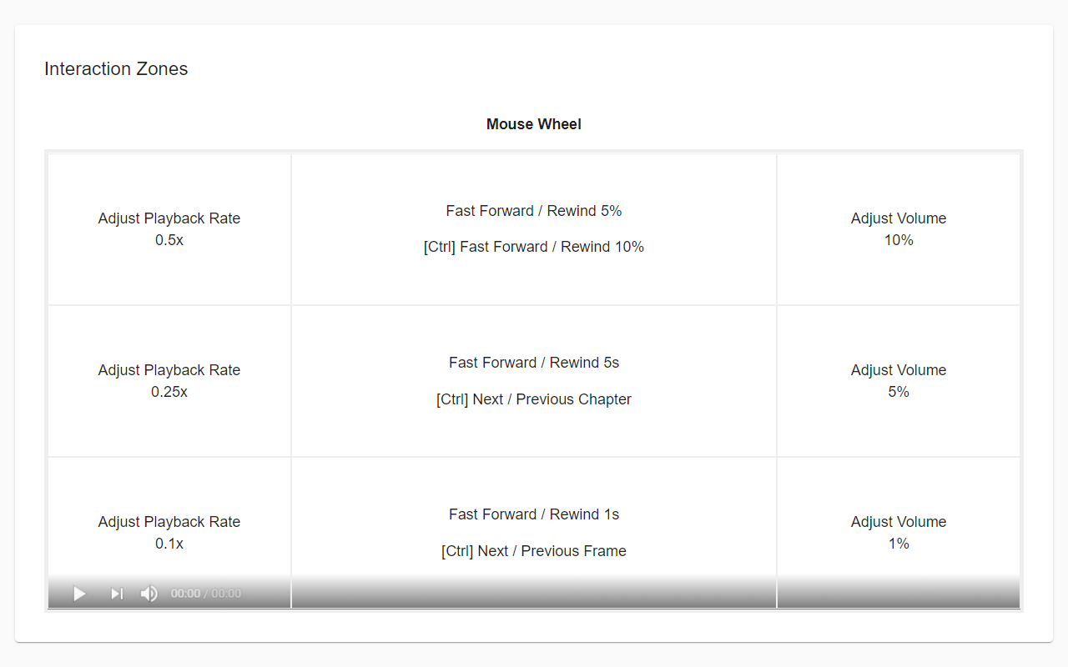Click the Fast Forward / Rewind 1s text
This screenshot has height=667, width=1068.
[534, 514]
